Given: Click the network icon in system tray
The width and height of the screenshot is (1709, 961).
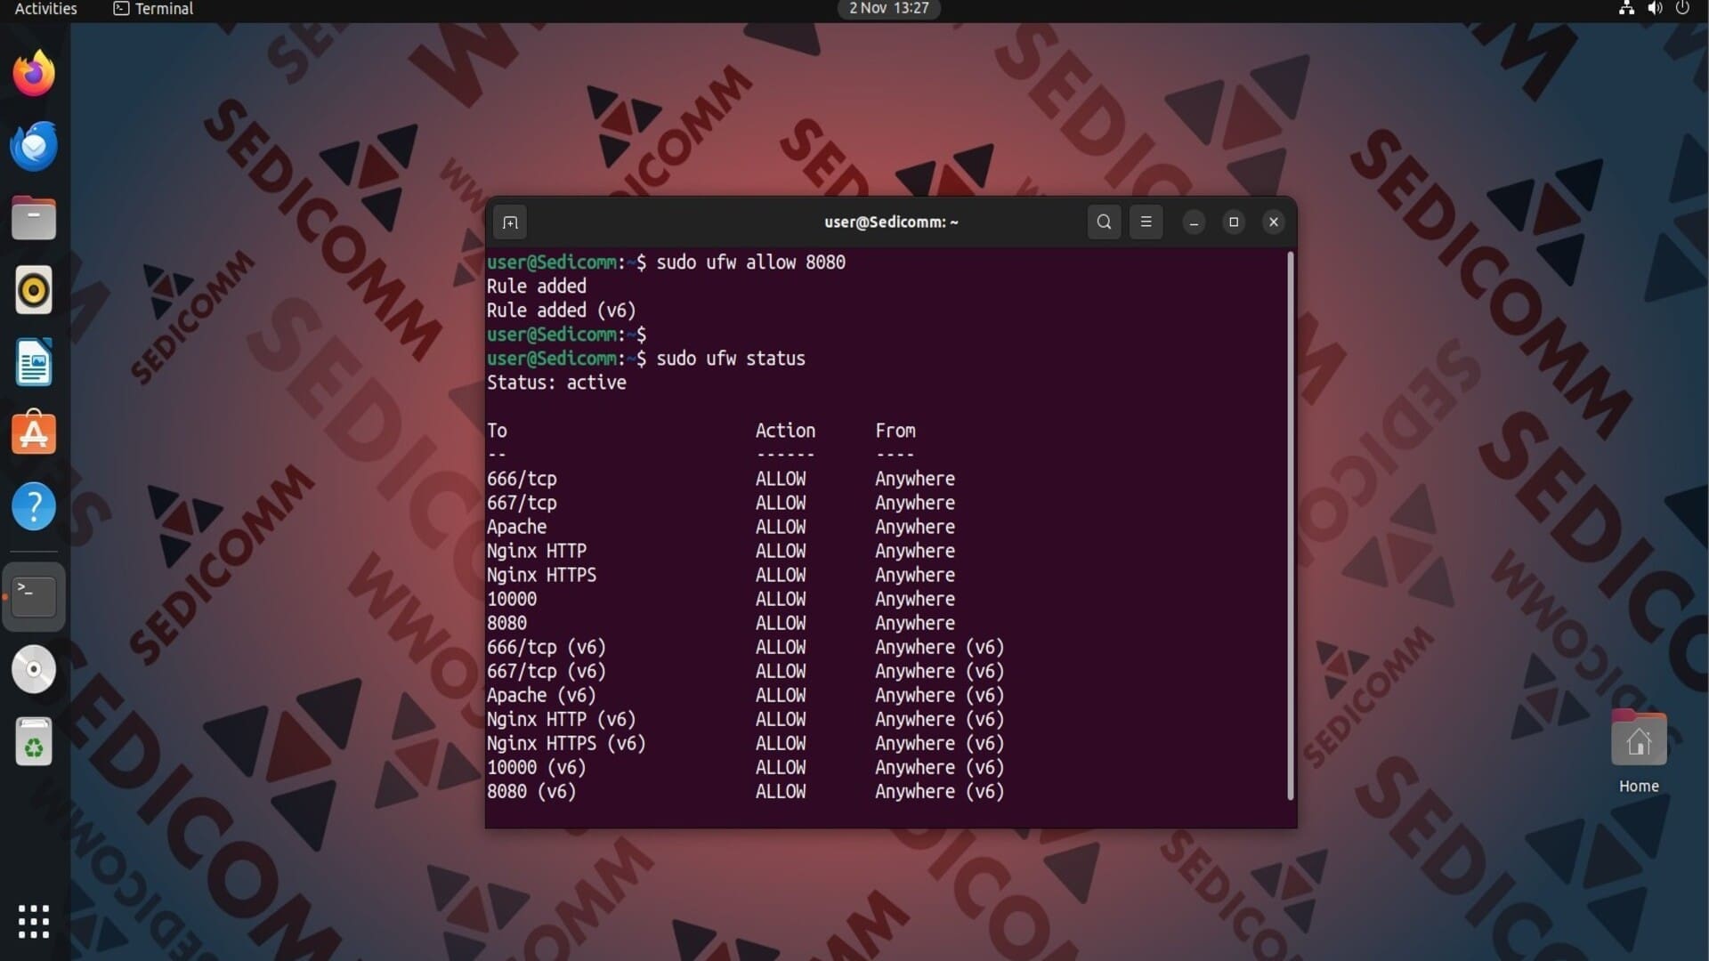Looking at the screenshot, I should (1626, 9).
